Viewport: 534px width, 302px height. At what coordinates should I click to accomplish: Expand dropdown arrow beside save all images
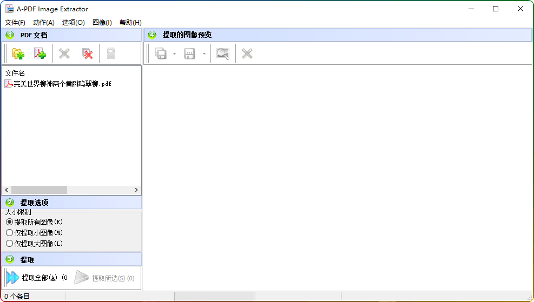[x=174, y=54]
